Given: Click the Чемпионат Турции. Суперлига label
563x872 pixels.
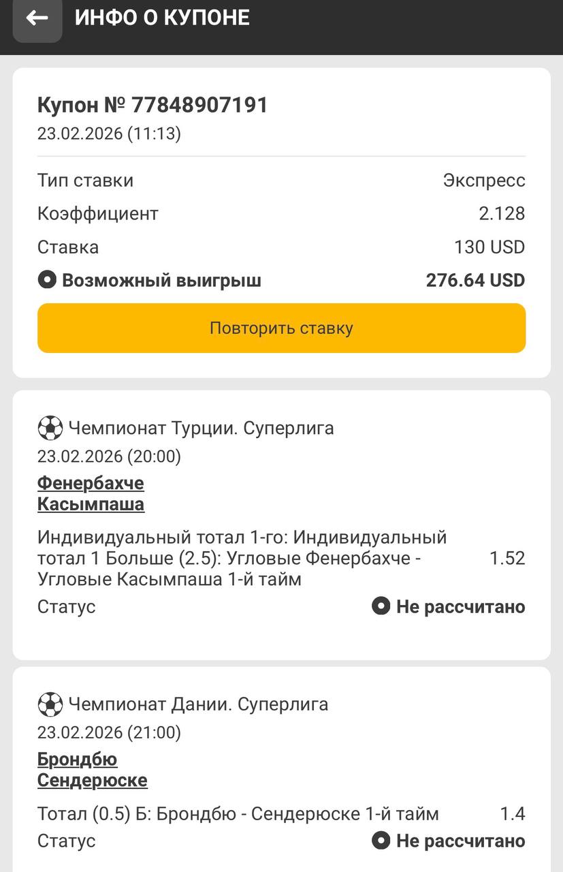Looking at the screenshot, I should point(201,429).
